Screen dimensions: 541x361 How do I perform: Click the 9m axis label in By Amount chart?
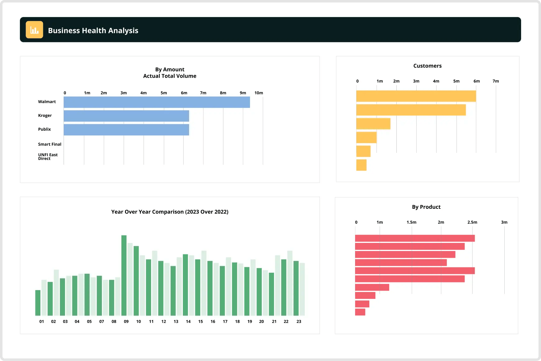click(x=243, y=93)
